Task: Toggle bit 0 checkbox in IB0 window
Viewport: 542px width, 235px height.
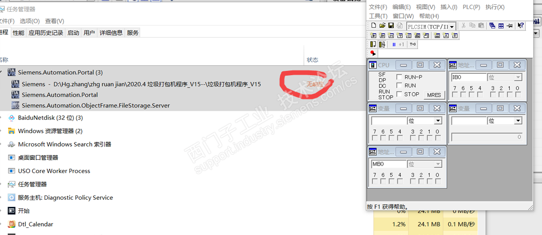Action: coord(517,95)
